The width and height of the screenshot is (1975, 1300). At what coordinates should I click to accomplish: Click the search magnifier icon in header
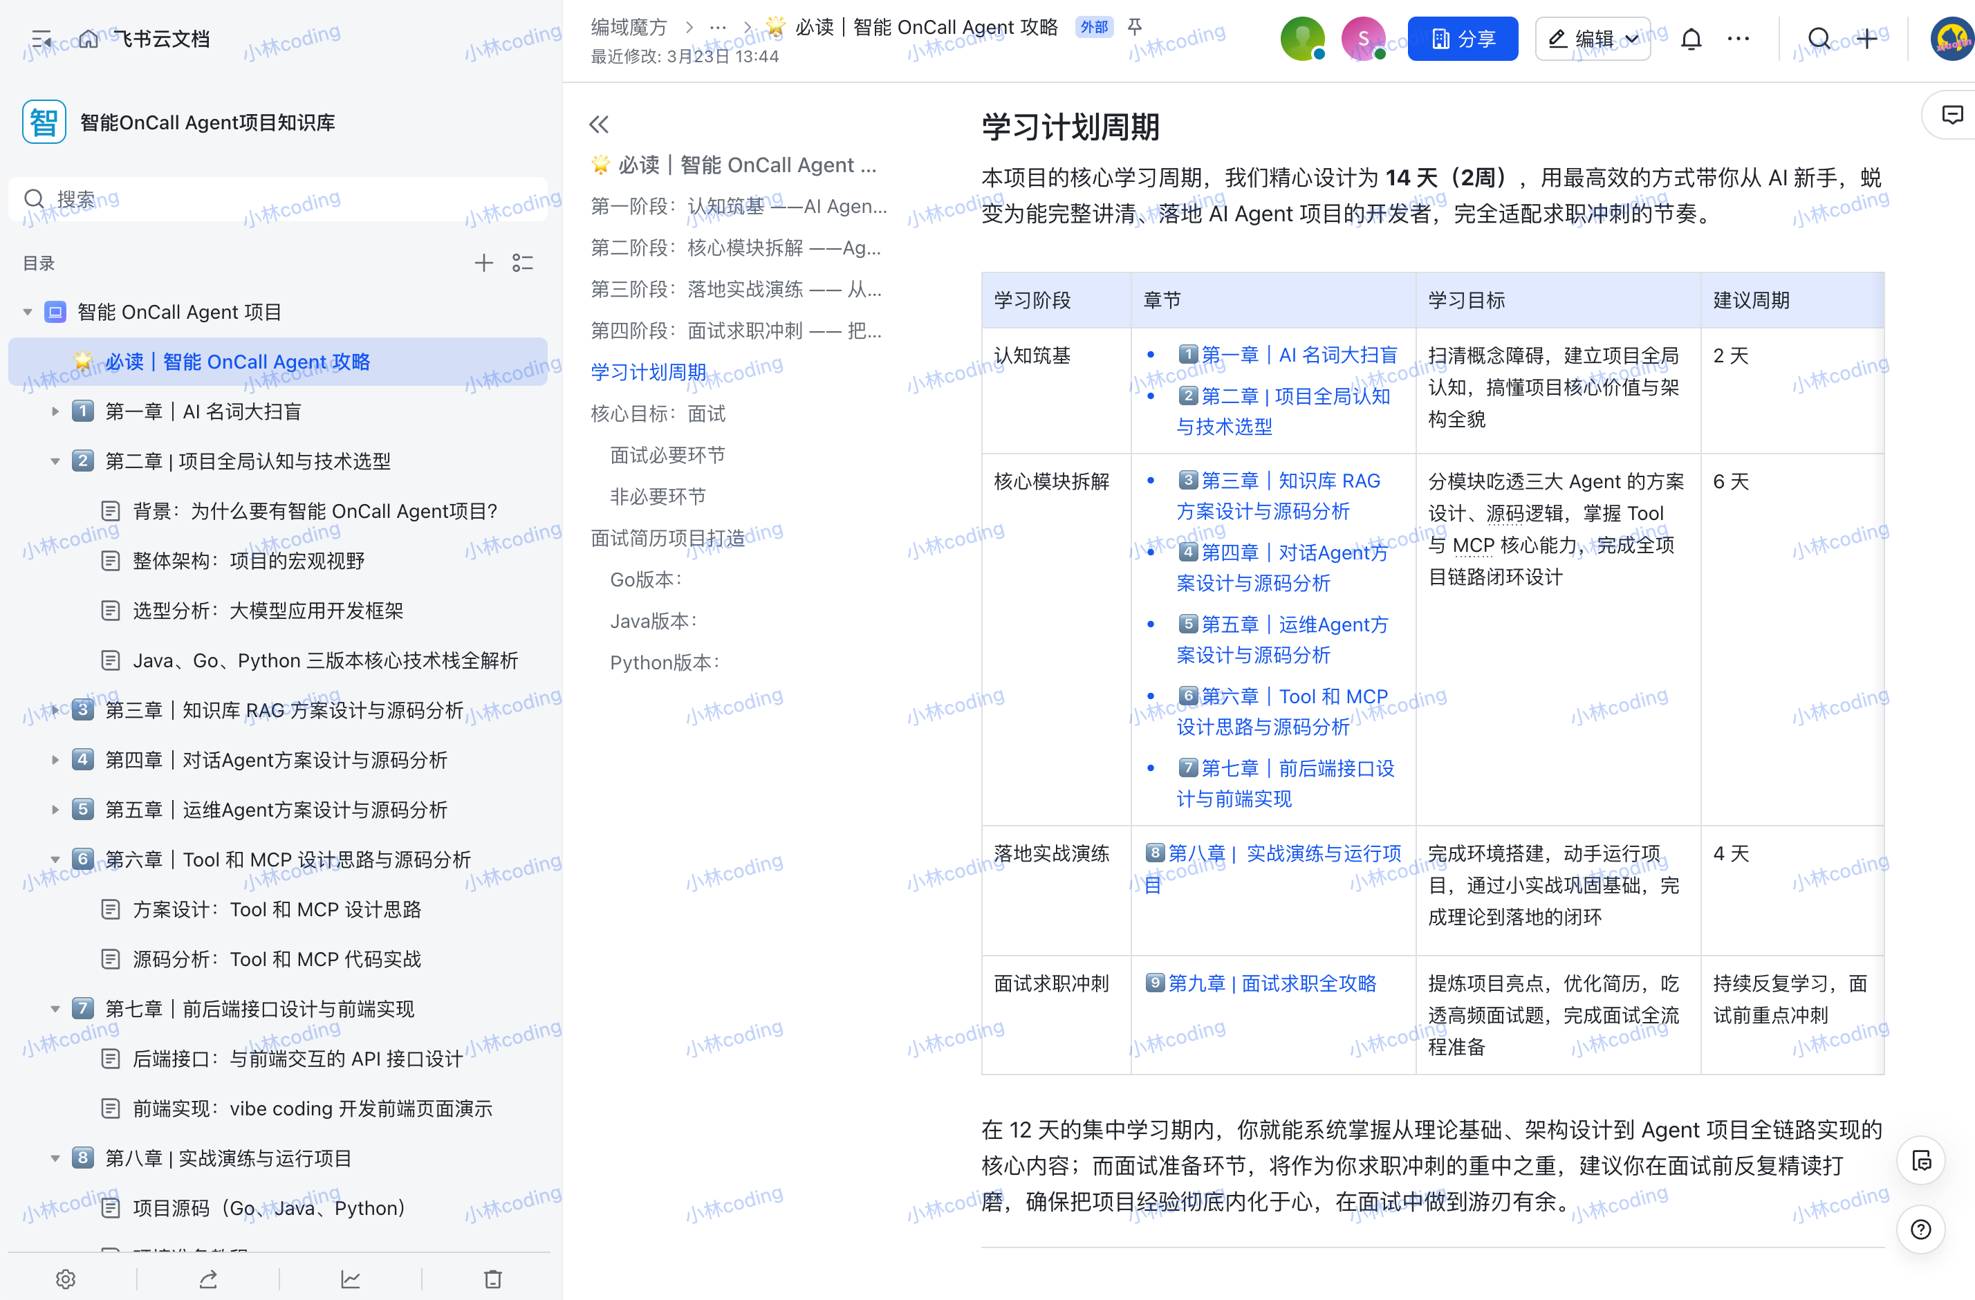click(x=1818, y=39)
